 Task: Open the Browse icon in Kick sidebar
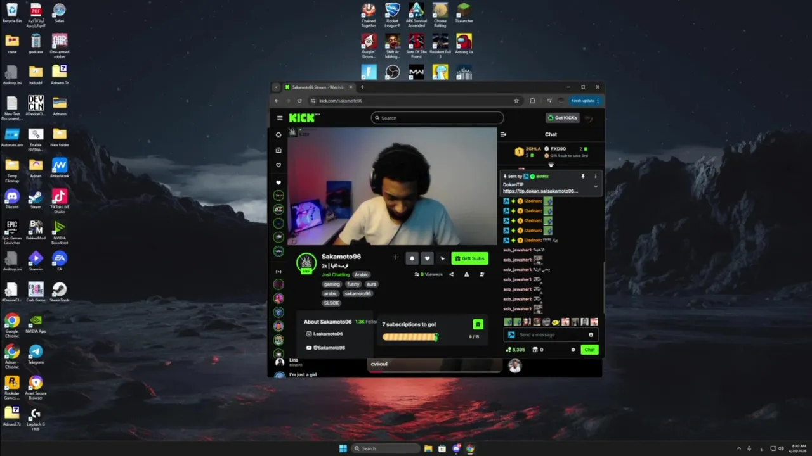(278, 150)
